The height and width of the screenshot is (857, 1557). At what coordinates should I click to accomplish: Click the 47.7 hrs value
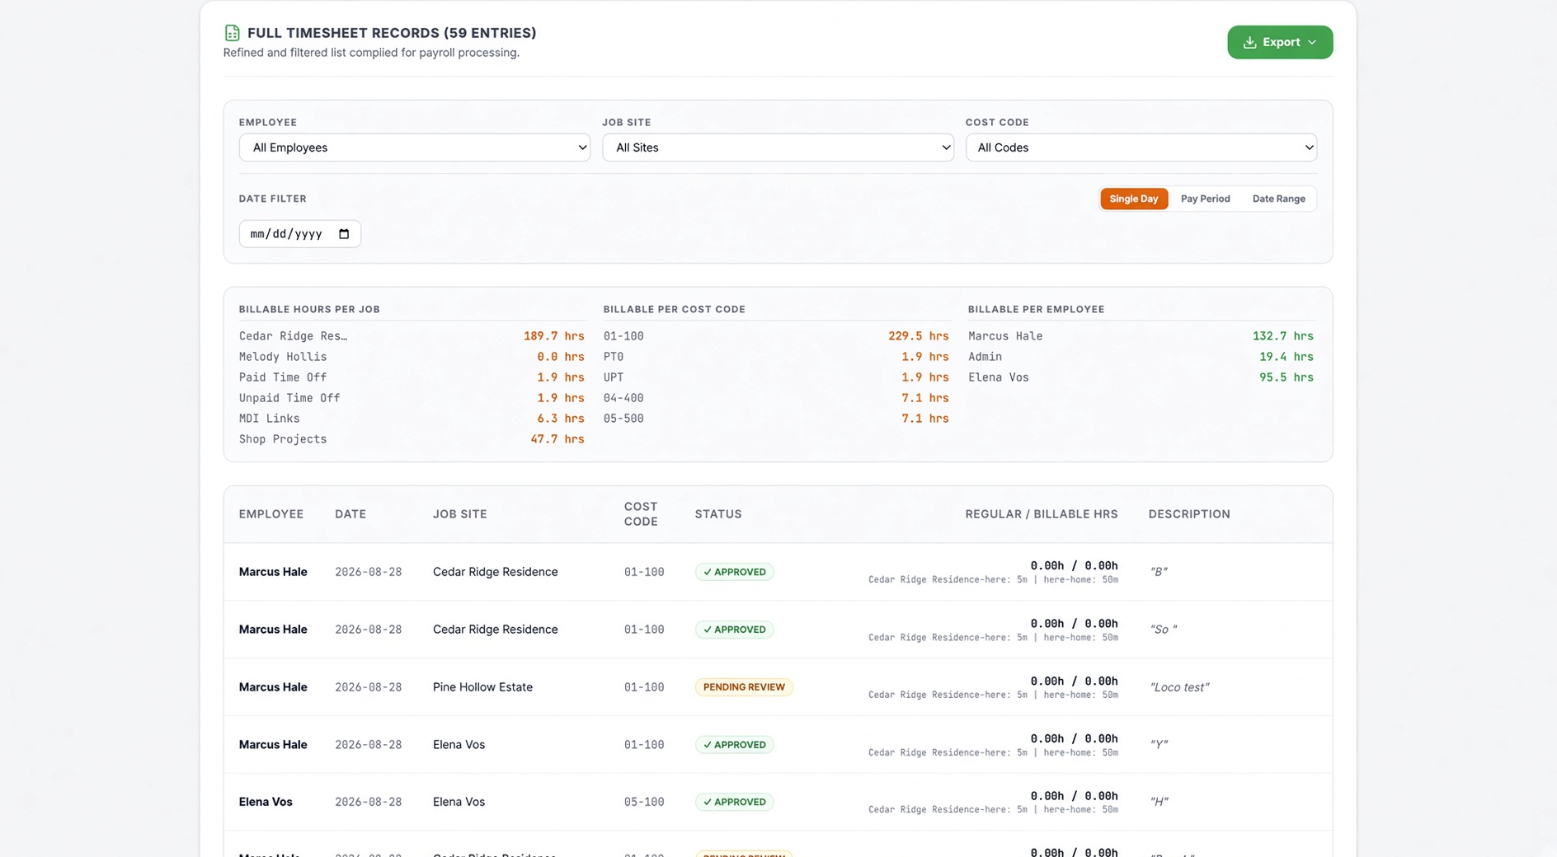[x=557, y=439]
